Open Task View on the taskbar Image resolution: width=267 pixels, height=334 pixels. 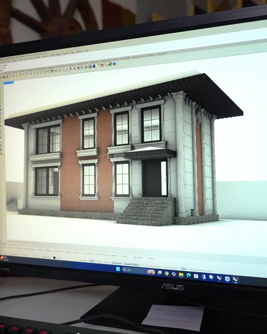pos(160,272)
